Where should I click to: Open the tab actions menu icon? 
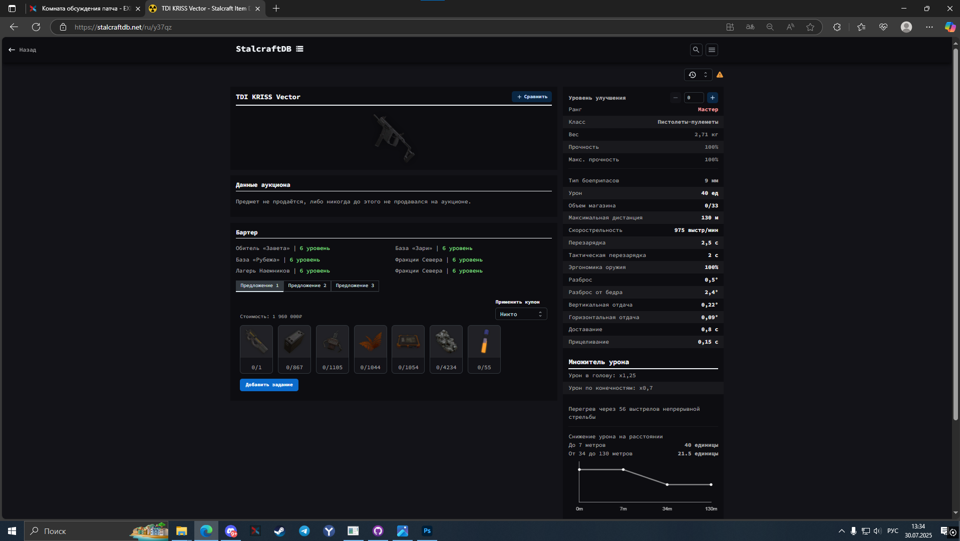tap(12, 9)
